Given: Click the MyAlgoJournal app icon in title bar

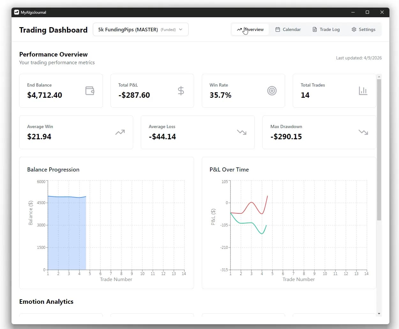Looking at the screenshot, I should click(17, 12).
